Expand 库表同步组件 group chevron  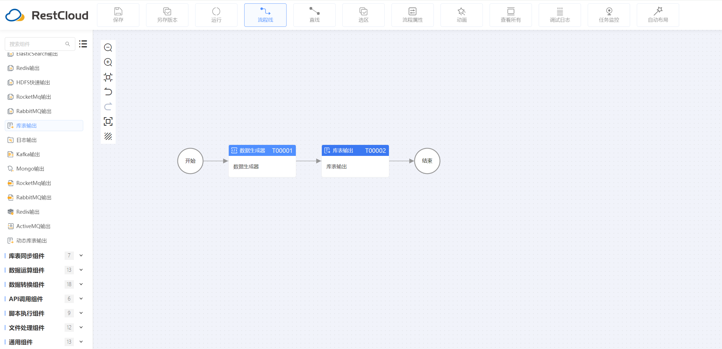pos(81,255)
